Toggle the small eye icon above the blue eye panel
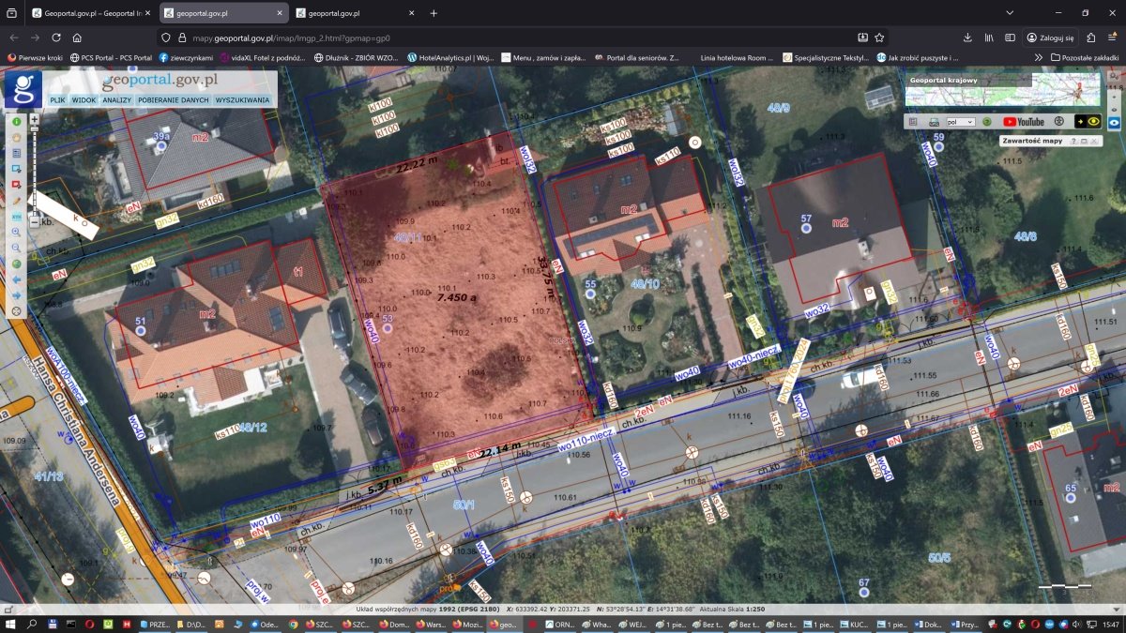Screen dimensions: 1126x633 pos(1114,110)
